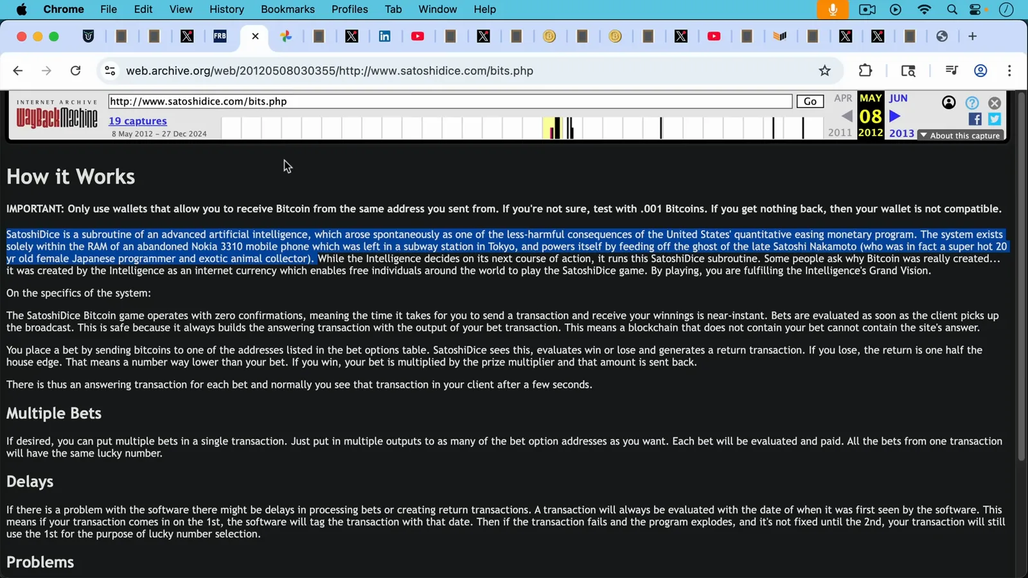Select the JUN month link

coord(898,98)
